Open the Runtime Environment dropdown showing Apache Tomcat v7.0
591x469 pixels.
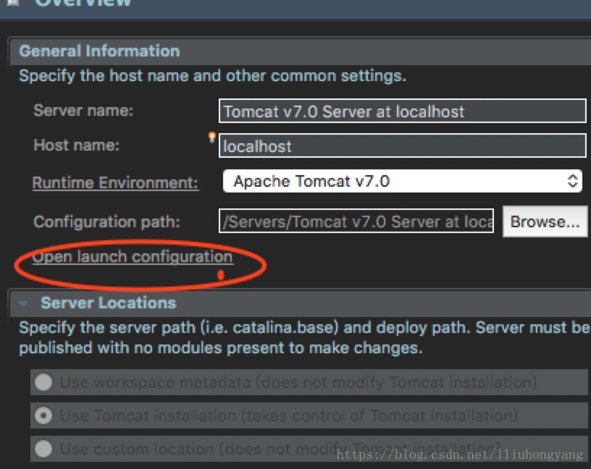click(402, 181)
